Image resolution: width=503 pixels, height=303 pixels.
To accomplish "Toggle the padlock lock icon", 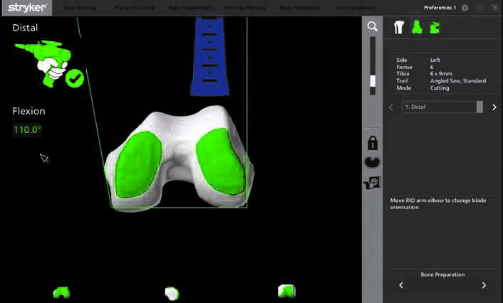I will [x=372, y=142].
